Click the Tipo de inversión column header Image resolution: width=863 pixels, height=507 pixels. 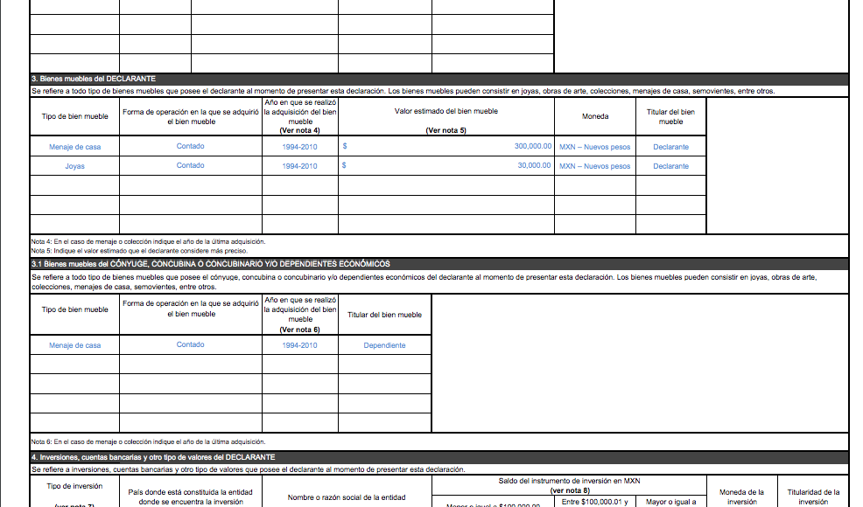[75, 486]
